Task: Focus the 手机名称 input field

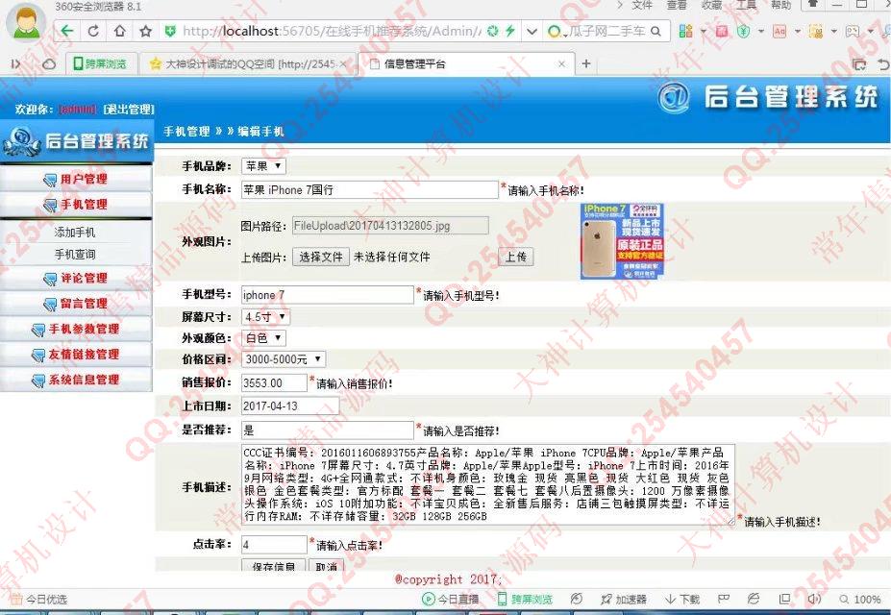Action: tap(369, 189)
